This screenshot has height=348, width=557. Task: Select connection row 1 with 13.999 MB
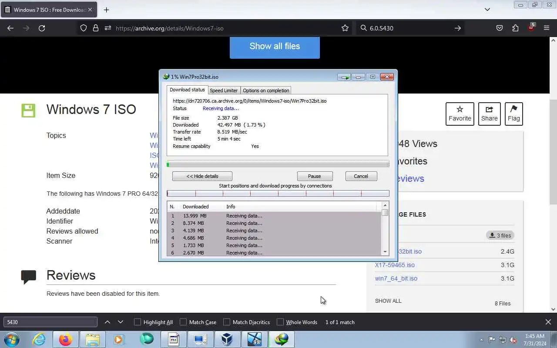274,216
